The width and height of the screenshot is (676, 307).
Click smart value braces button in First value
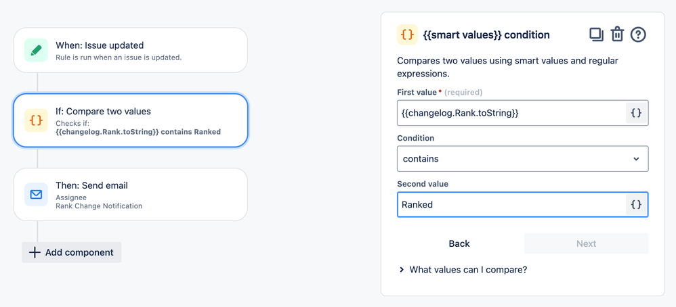(636, 113)
